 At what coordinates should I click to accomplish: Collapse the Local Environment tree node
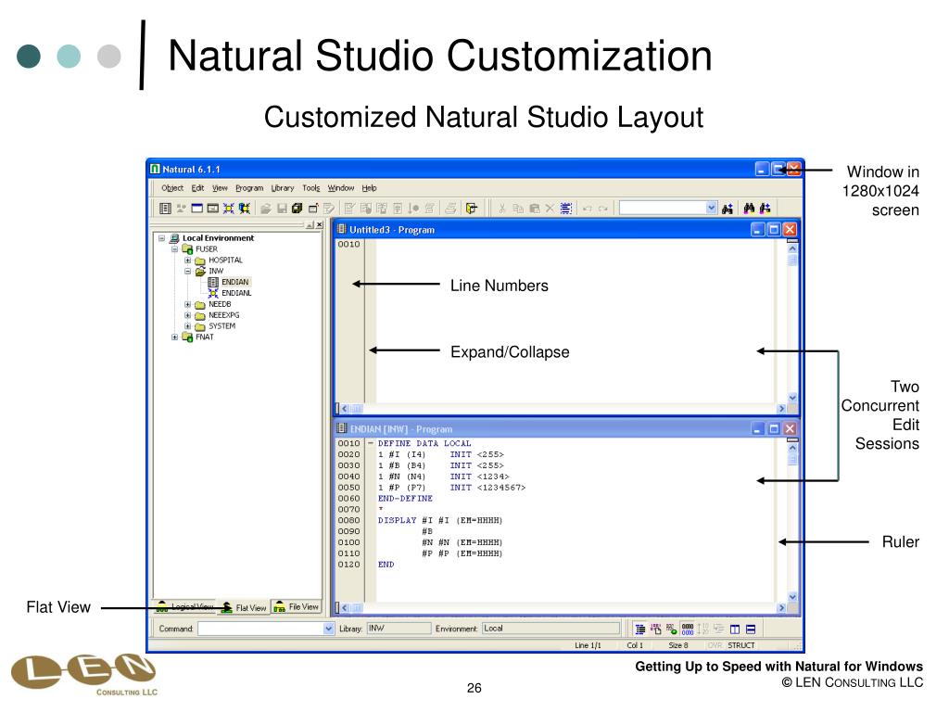[161, 238]
